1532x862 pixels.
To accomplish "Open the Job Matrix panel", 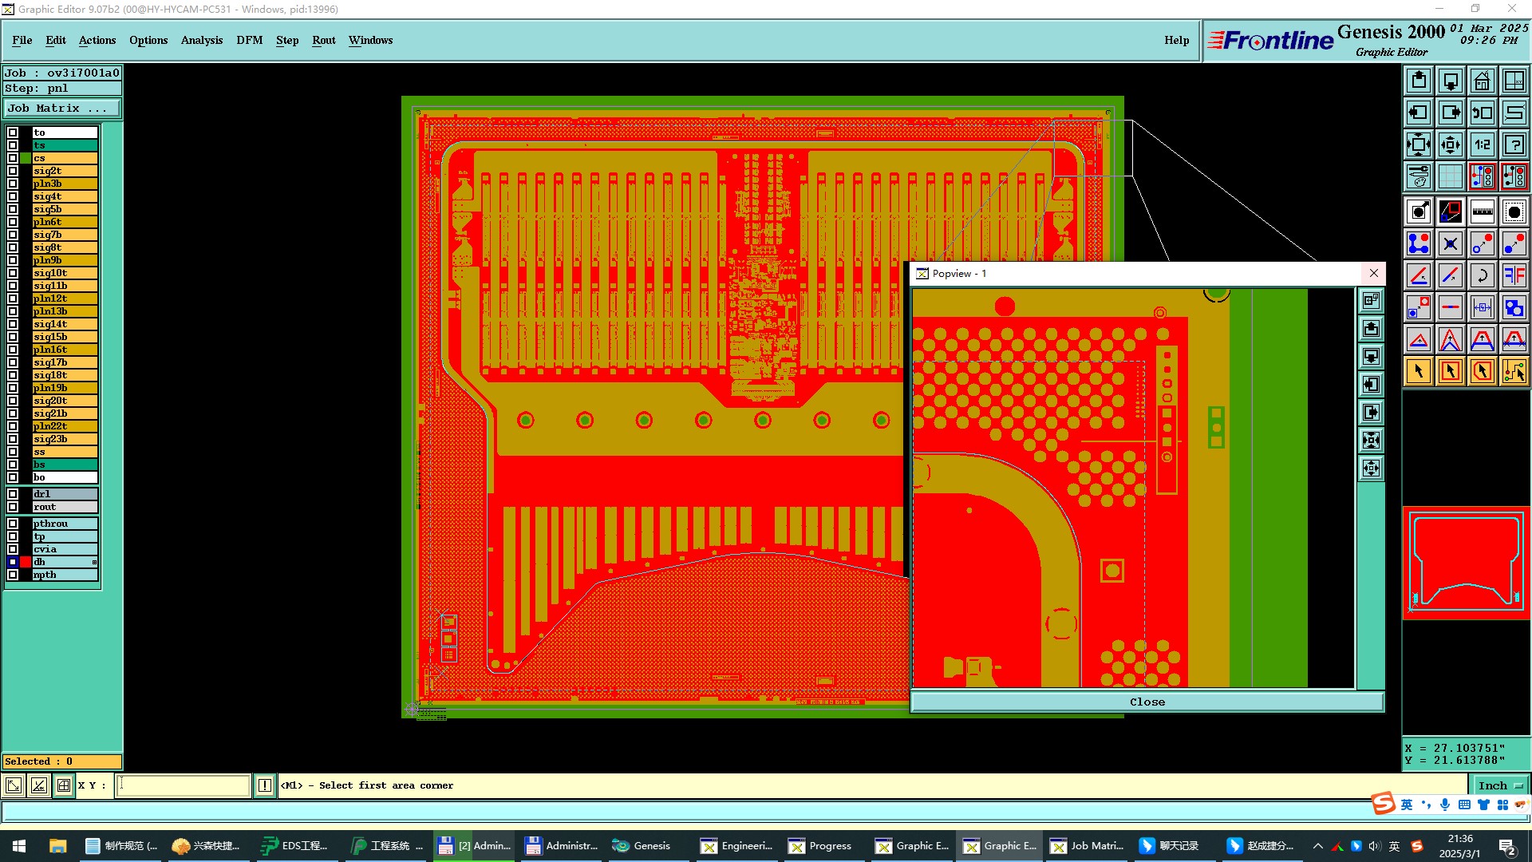I will coord(62,109).
